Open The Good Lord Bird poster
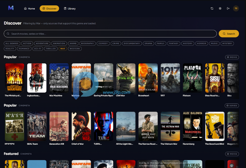The image size is (246, 168). point(215,126)
